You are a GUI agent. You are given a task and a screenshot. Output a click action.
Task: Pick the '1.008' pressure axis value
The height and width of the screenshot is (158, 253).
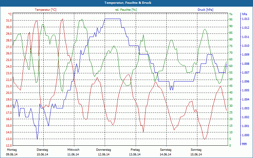click(245, 64)
